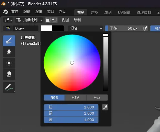Click the eyedropper color sampler
This screenshot has width=160, height=132.
point(105,107)
